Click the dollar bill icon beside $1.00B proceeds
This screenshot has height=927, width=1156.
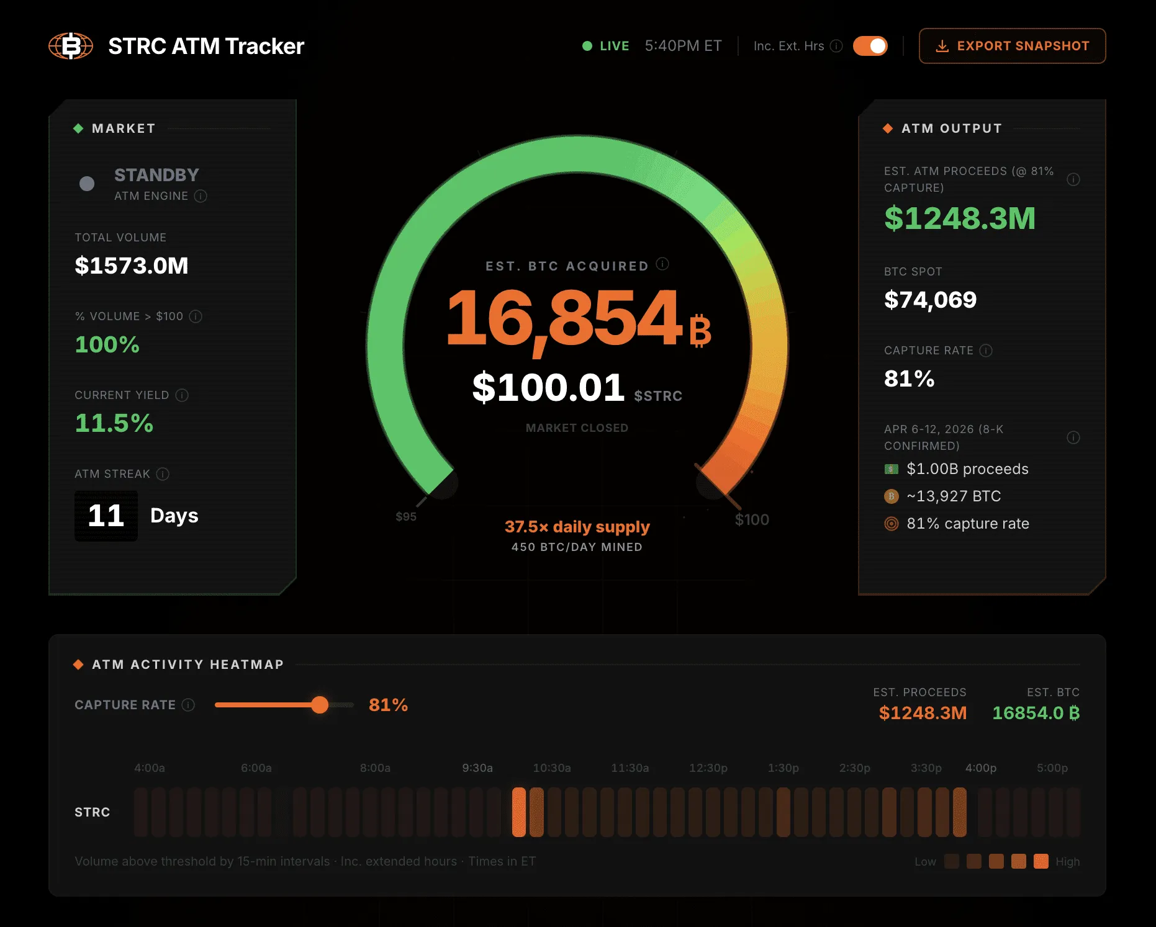tap(892, 469)
